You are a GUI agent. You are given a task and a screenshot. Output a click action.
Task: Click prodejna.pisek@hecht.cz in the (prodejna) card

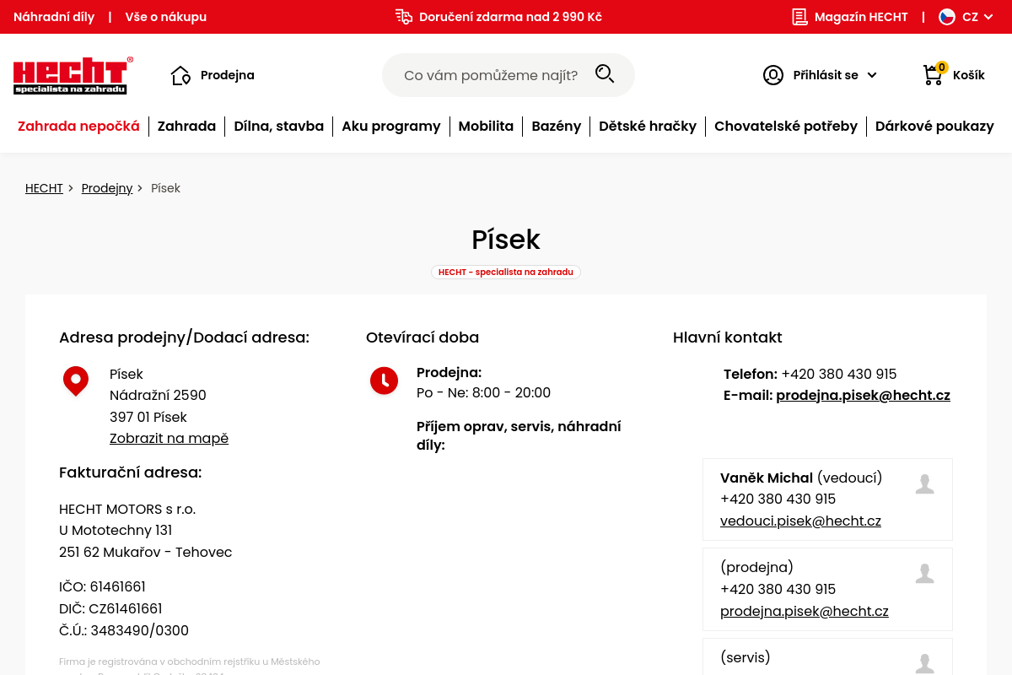click(805, 611)
